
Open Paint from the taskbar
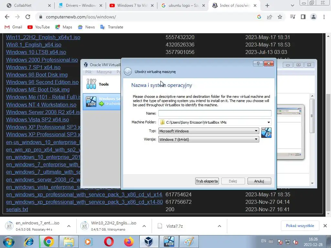coord(189,242)
